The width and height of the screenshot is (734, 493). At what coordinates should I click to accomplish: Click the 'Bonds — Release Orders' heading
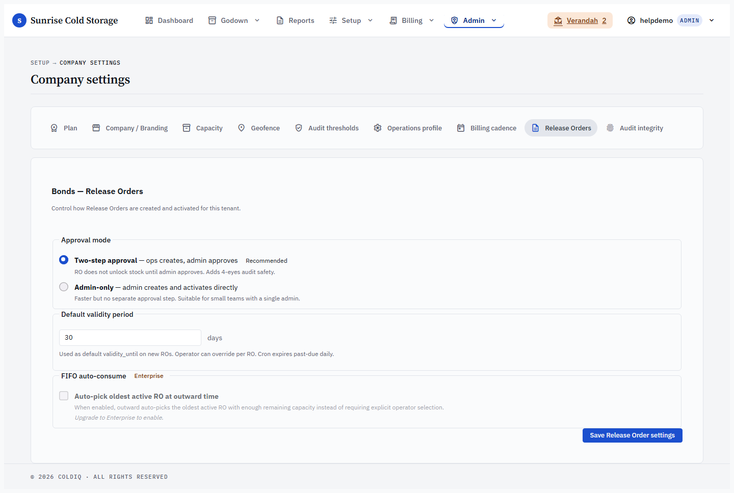pos(97,191)
